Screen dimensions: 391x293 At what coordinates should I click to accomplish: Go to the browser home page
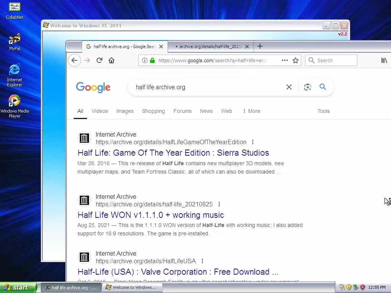click(x=111, y=60)
